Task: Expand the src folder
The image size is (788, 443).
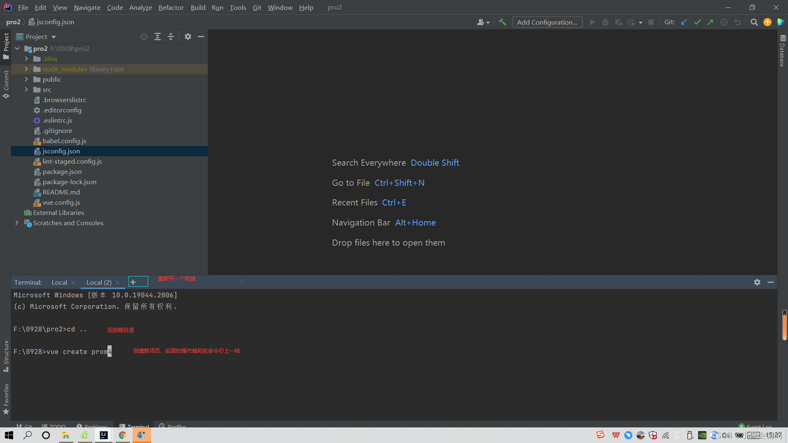Action: [26, 89]
